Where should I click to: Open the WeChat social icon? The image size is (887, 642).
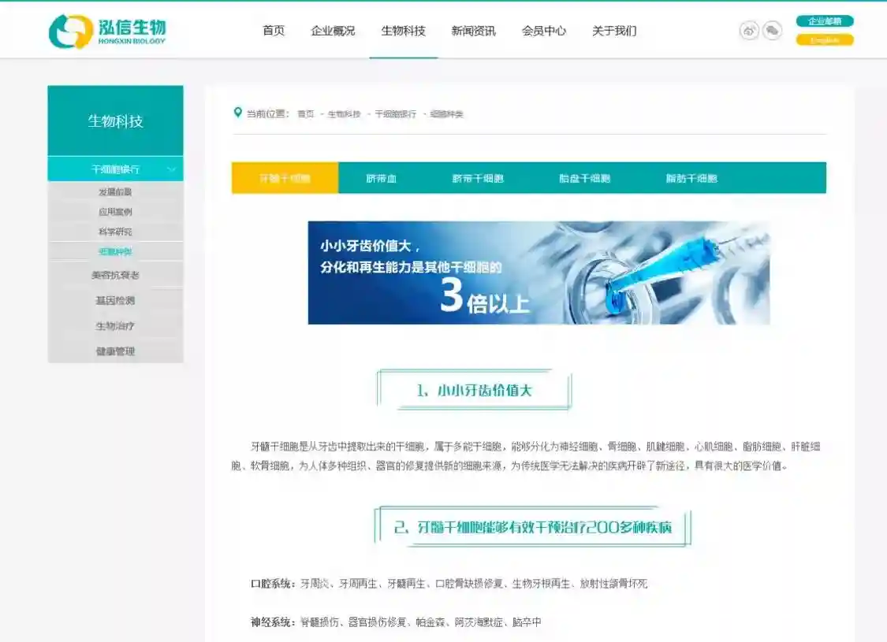point(773,31)
